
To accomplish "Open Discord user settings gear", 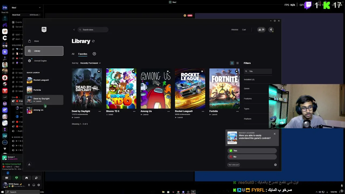I will 39,185.
